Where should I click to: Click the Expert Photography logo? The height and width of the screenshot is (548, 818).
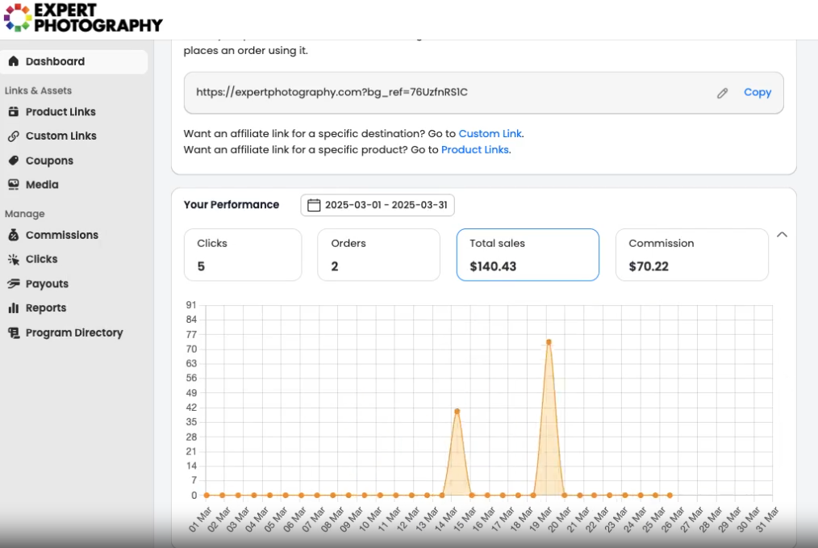click(x=83, y=18)
